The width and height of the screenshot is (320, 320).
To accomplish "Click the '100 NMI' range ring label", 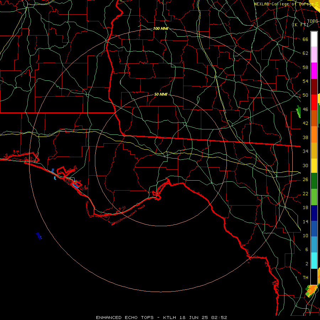I will 161,28.
